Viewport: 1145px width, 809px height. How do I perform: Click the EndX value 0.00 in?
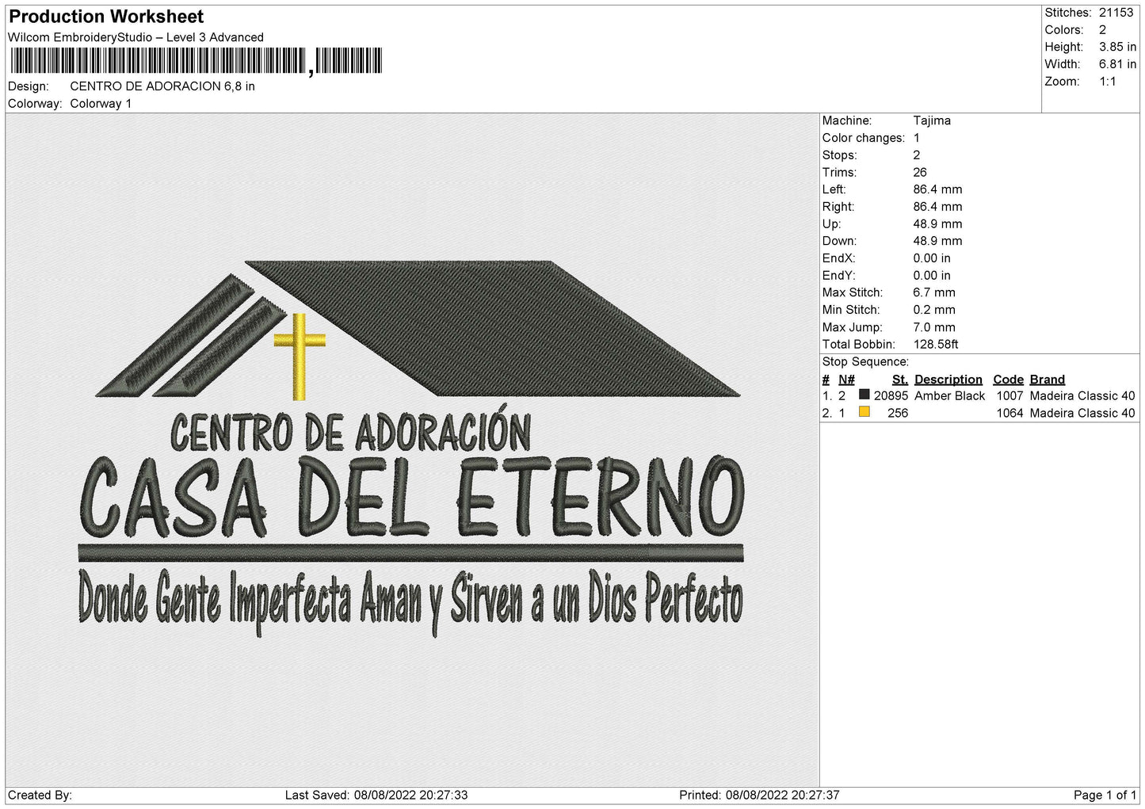(932, 258)
